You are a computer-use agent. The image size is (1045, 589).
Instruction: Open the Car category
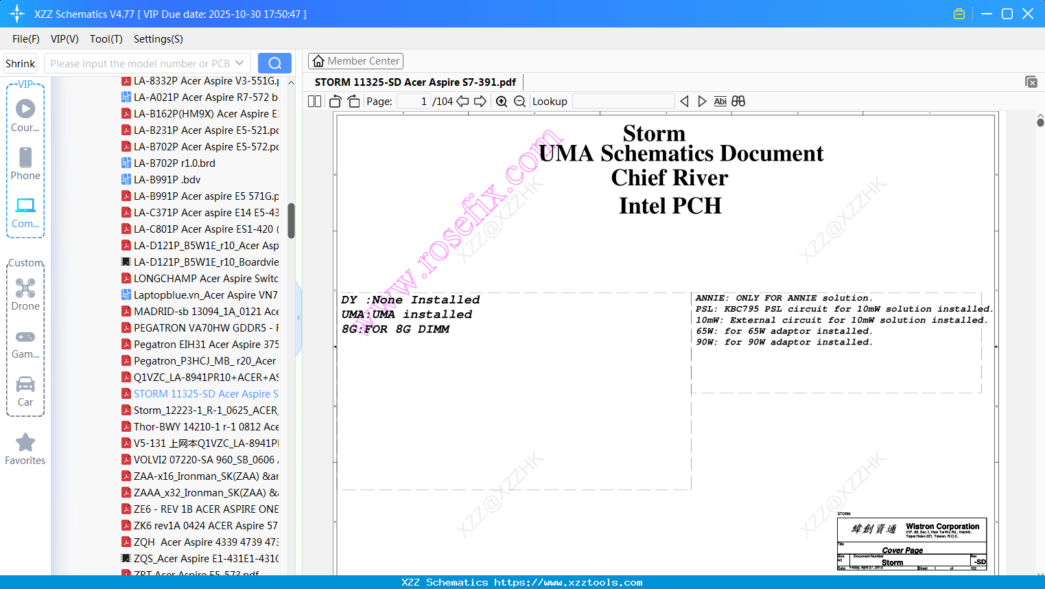[25, 391]
